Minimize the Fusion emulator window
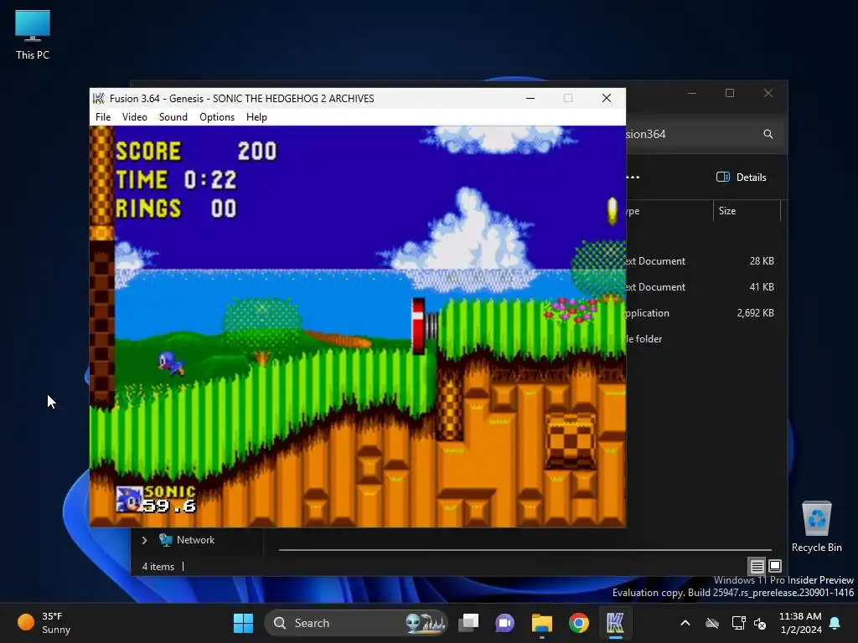This screenshot has height=643, width=858. pyautogui.click(x=530, y=99)
